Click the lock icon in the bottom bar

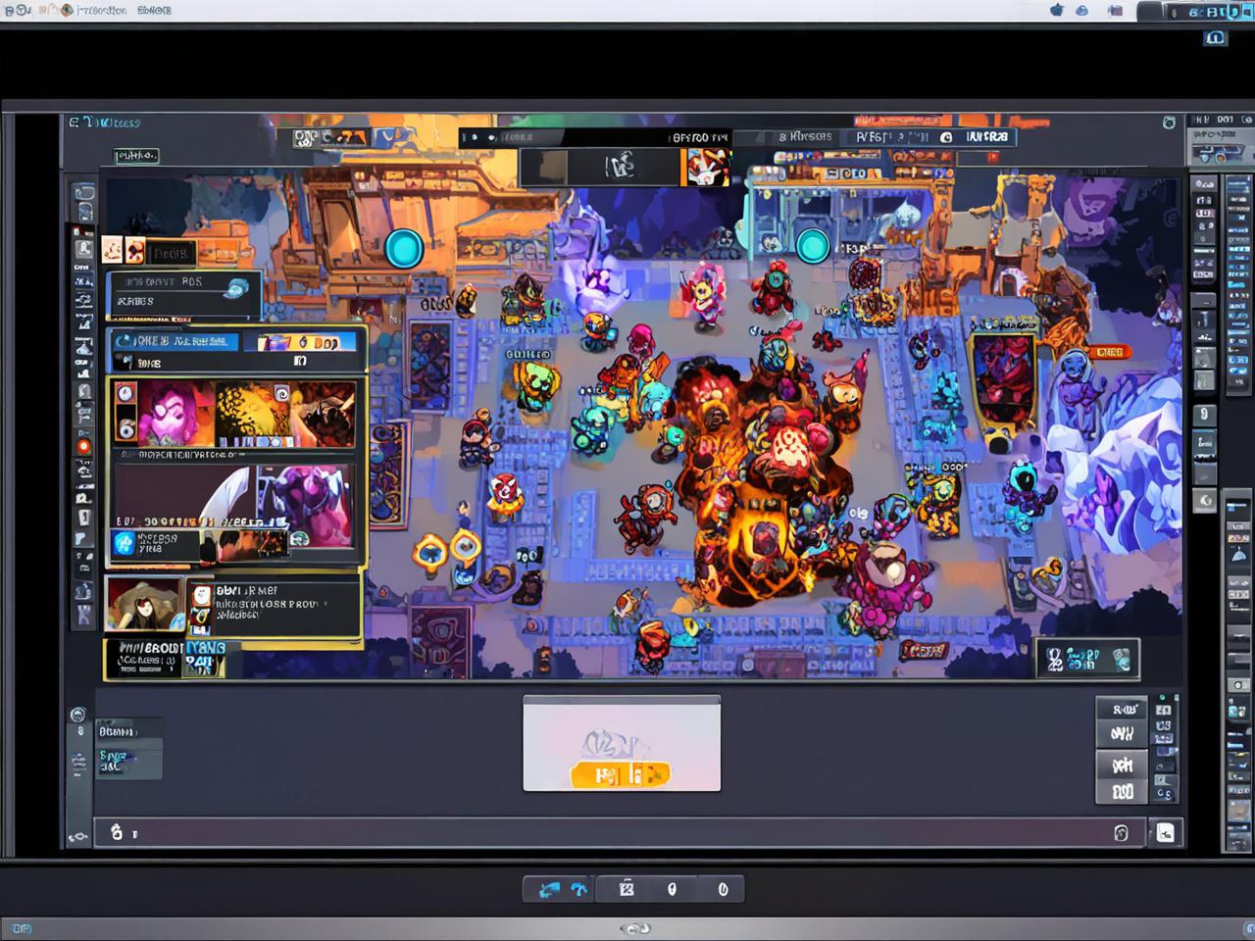(x=117, y=832)
